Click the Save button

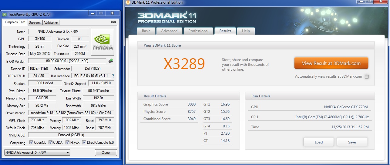click(352, 142)
